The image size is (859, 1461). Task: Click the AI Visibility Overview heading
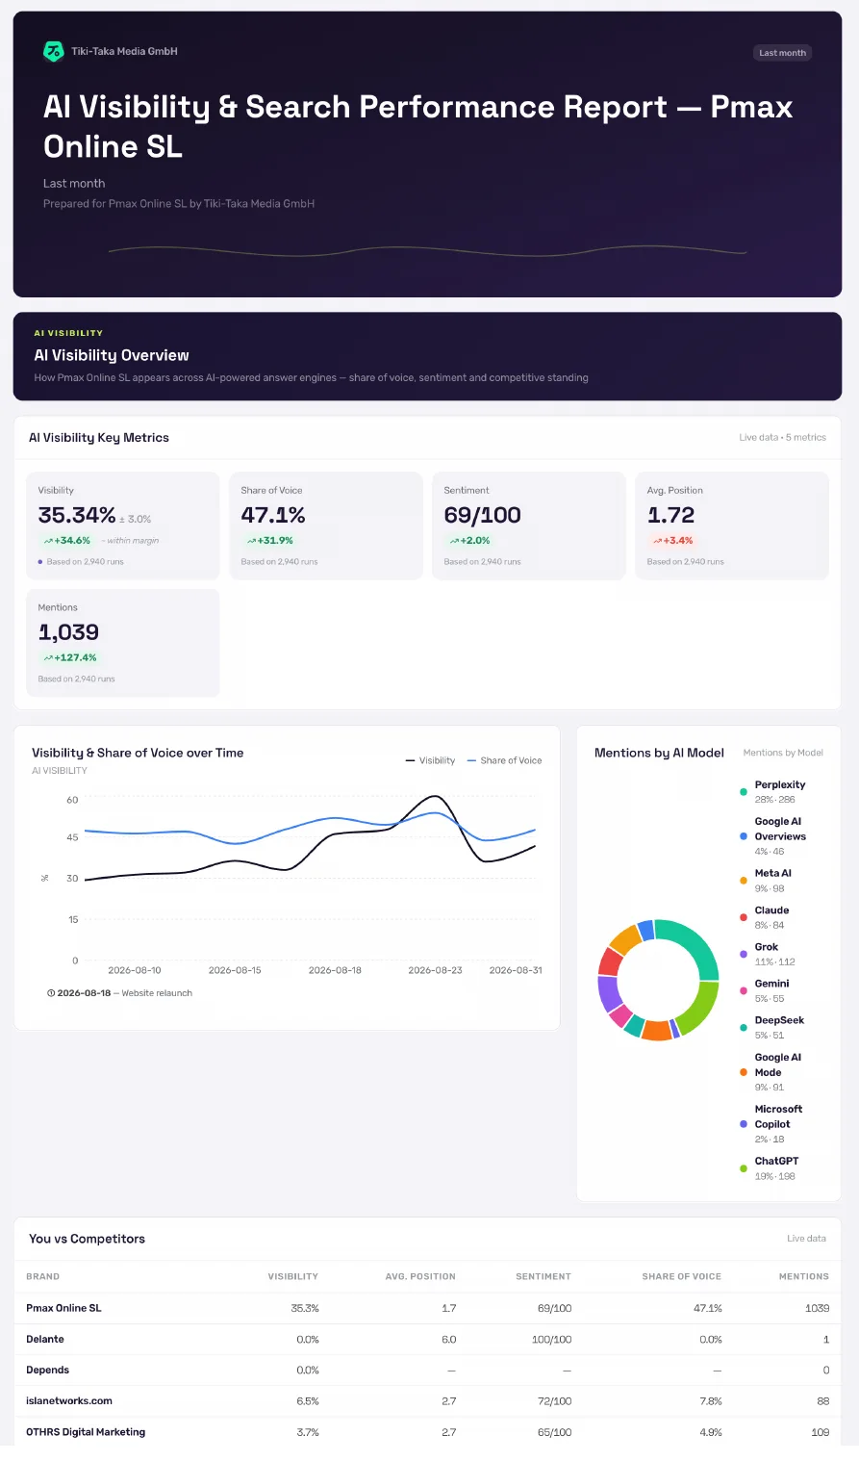tap(112, 355)
